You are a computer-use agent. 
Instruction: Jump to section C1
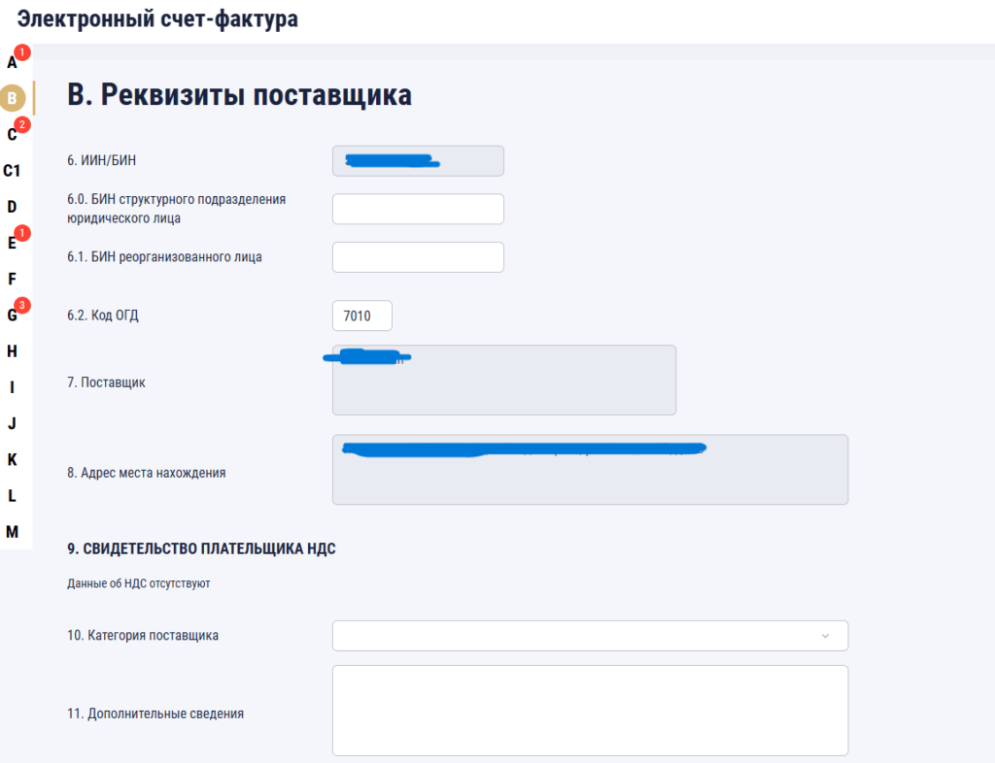tap(13, 171)
